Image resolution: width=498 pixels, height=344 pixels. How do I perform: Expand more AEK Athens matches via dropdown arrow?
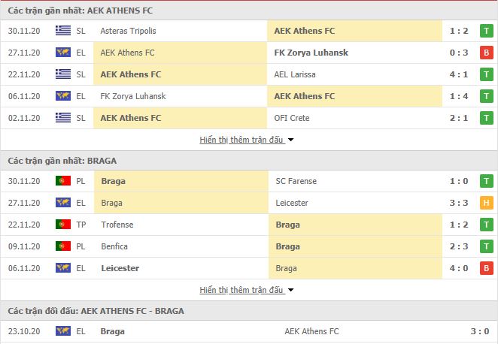click(290, 140)
